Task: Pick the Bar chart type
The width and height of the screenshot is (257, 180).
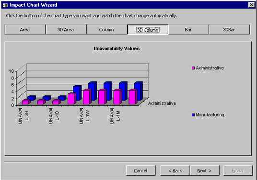Action: coord(188,30)
